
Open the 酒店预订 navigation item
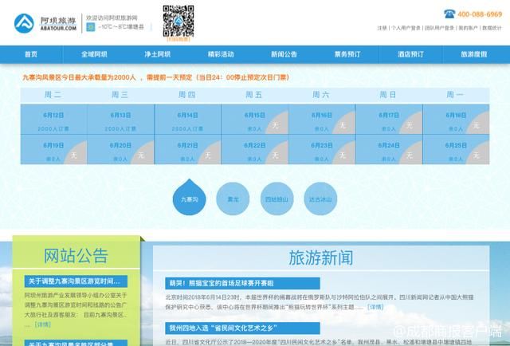(411, 54)
